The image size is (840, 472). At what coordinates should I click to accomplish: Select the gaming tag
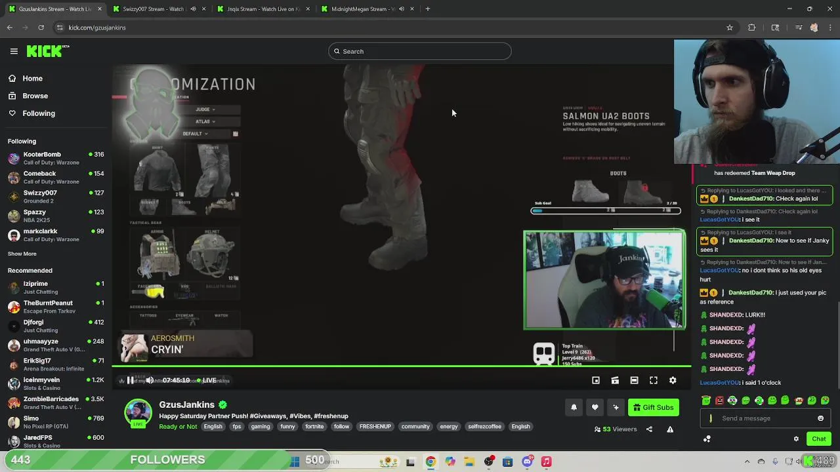point(261,427)
